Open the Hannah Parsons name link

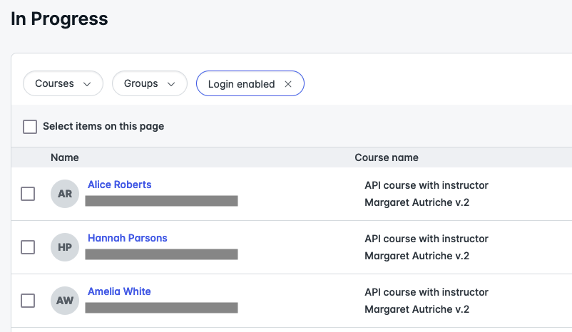coord(127,238)
